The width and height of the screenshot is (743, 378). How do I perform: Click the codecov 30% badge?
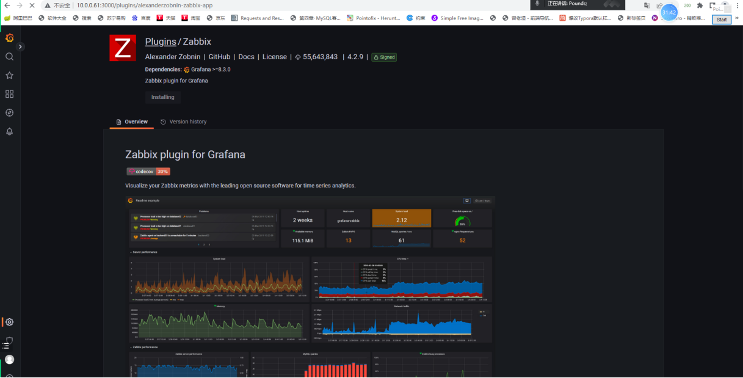[x=148, y=172]
